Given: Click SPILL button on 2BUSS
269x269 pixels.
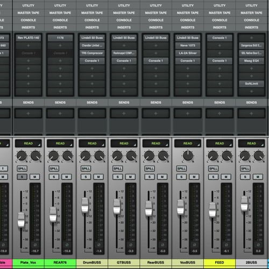Looking at the screenshot, I should pyautogui.click(x=245, y=168).
